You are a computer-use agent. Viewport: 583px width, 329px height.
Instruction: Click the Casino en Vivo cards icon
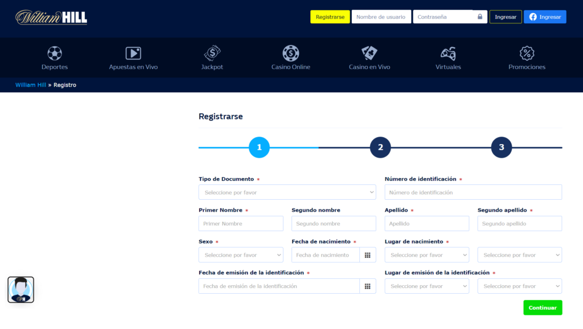coord(369,54)
